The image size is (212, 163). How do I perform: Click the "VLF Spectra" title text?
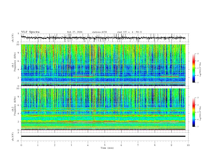coord(30,32)
